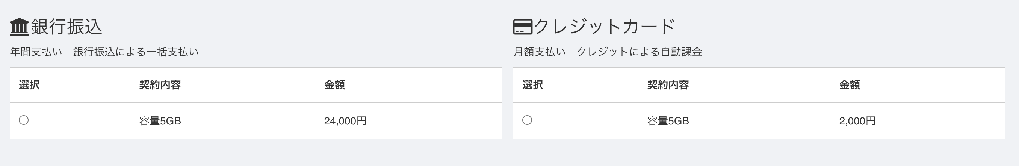
Task: Click the 金額 header in credit card table
Action: pyautogui.click(x=849, y=85)
